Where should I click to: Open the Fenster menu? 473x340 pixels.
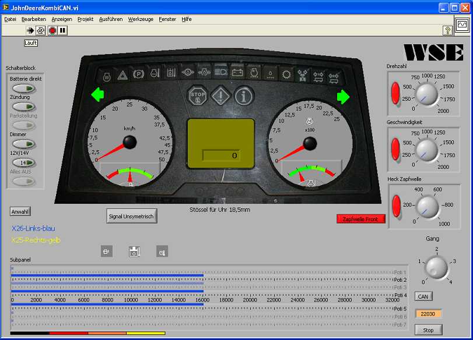[x=167, y=19]
